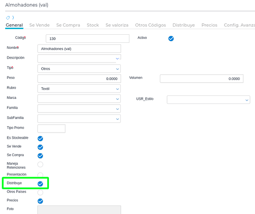Go to the Otros Códigos tab
This screenshot has height=214, width=255.
click(x=150, y=25)
